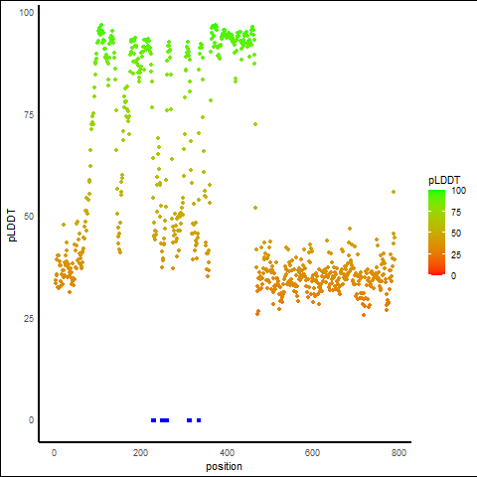Screen dimensions: 477x477
Task: Click the isolated data point near position 800
Action: 394,192
